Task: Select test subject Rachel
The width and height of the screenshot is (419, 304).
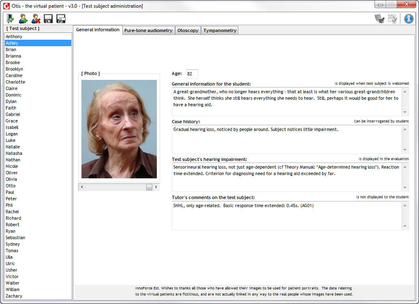Action: pyautogui.click(x=38, y=212)
